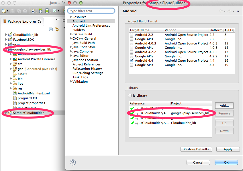Select Project References page

tap(86, 64)
